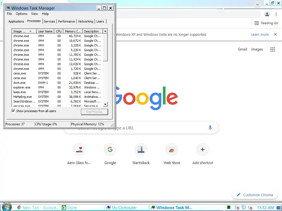The height and width of the screenshot is (211, 282).
Task: Switch to the Services tab
Action: click(x=49, y=21)
